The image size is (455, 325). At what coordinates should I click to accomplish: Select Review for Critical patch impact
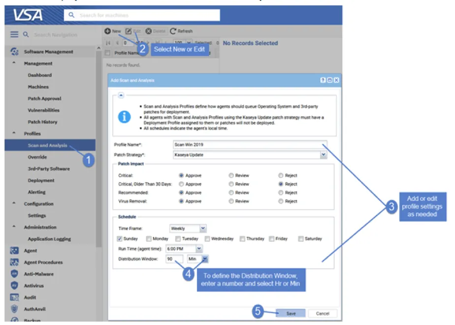(231, 175)
